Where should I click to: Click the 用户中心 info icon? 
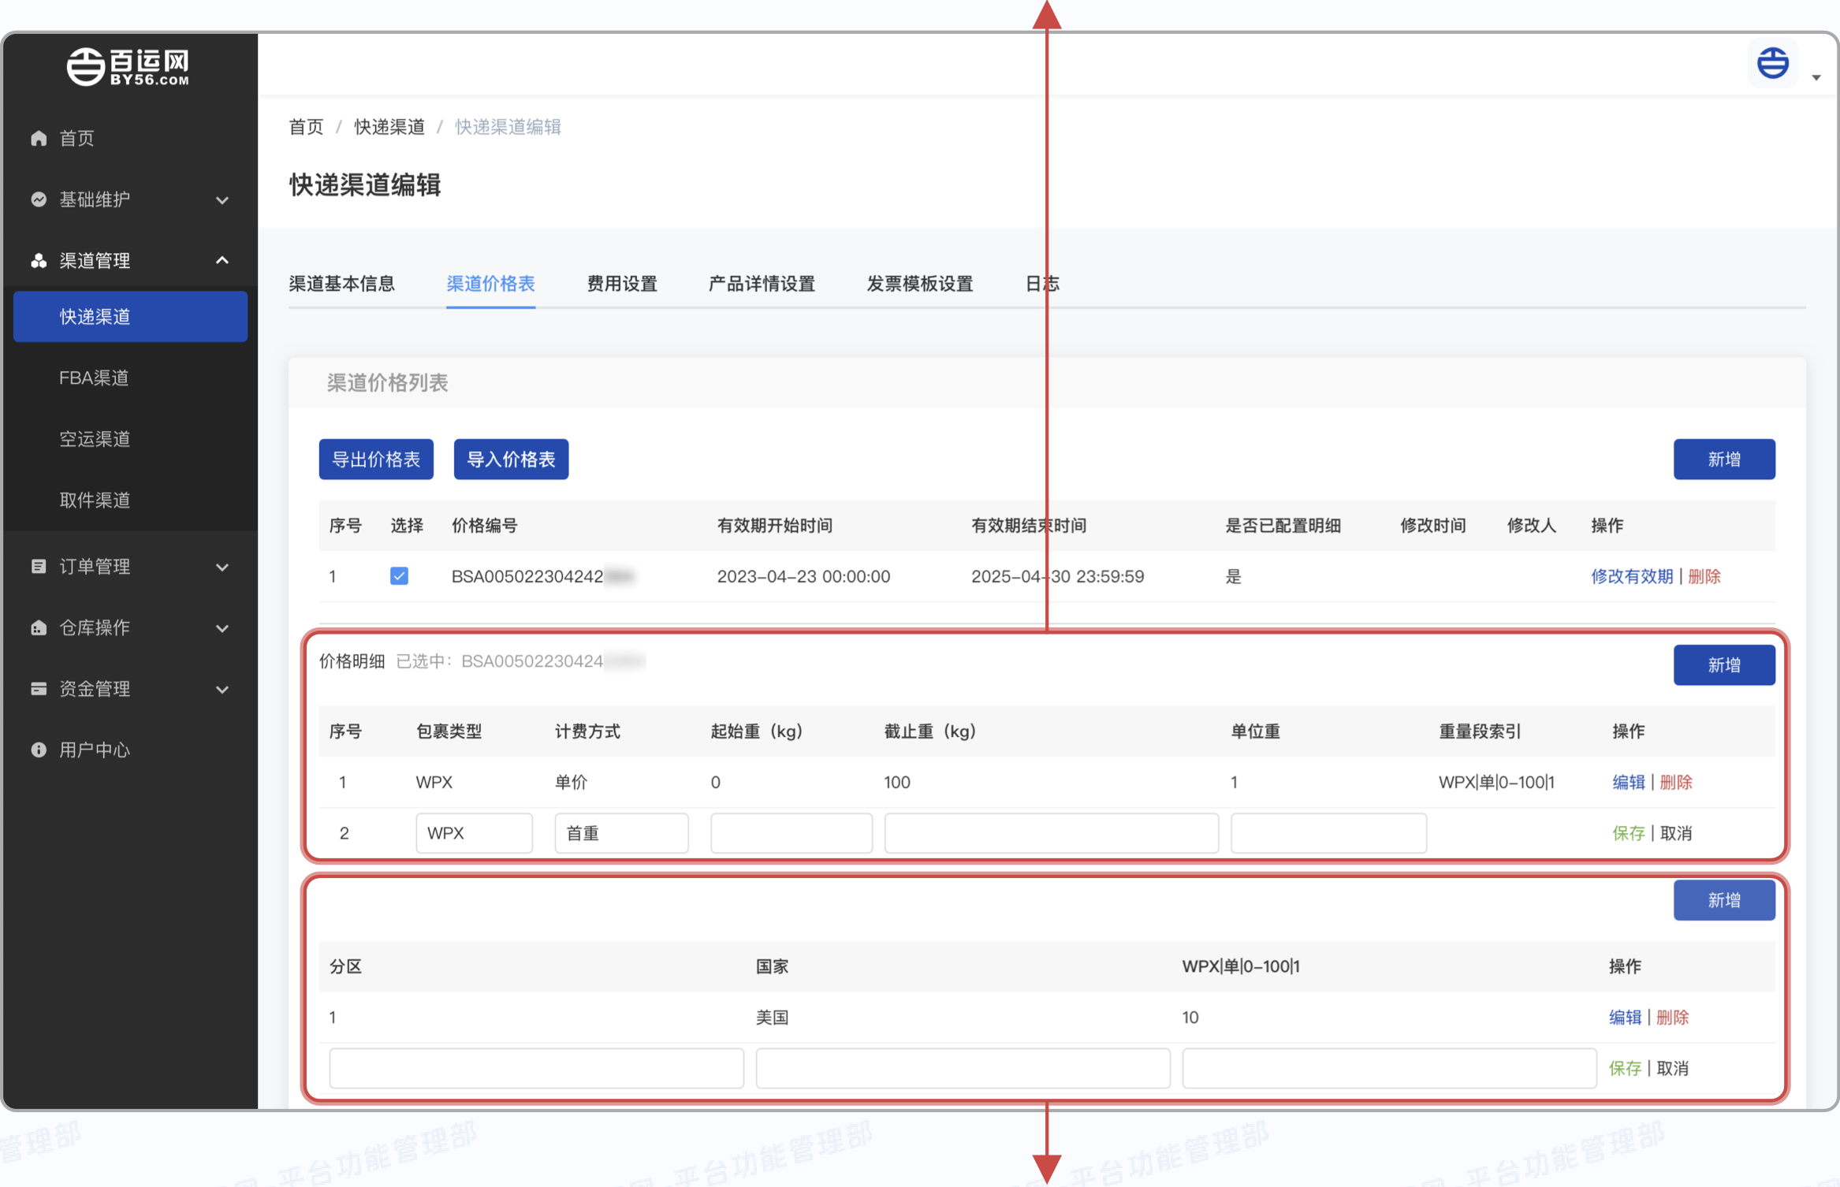39,750
